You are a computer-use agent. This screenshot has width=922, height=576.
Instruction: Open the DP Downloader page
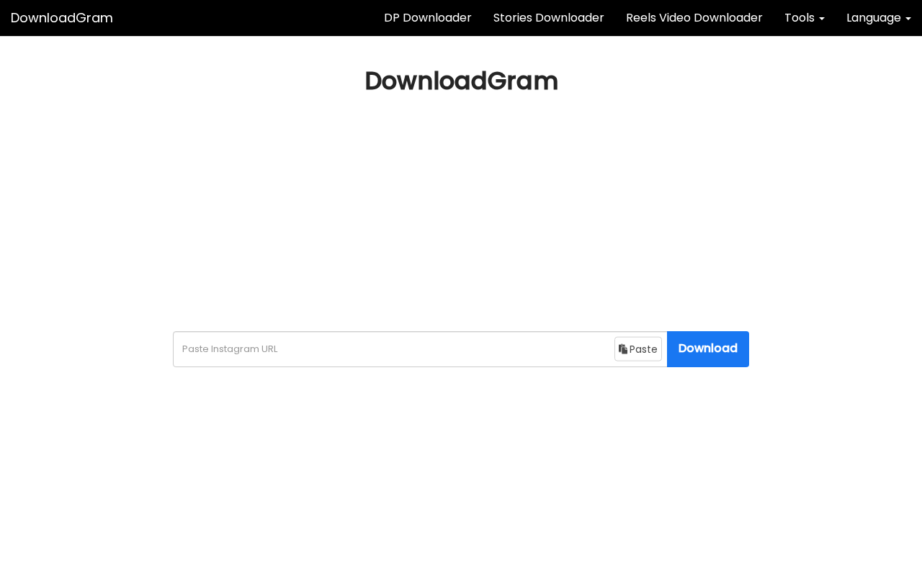click(428, 18)
